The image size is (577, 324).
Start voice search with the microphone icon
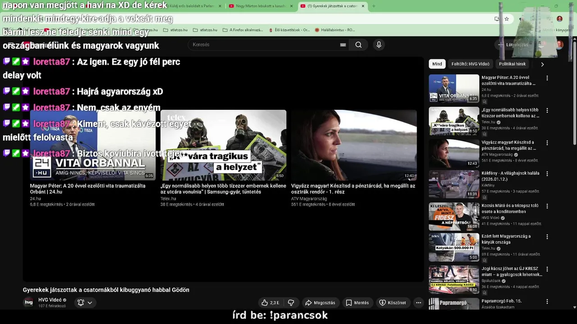[x=379, y=45]
